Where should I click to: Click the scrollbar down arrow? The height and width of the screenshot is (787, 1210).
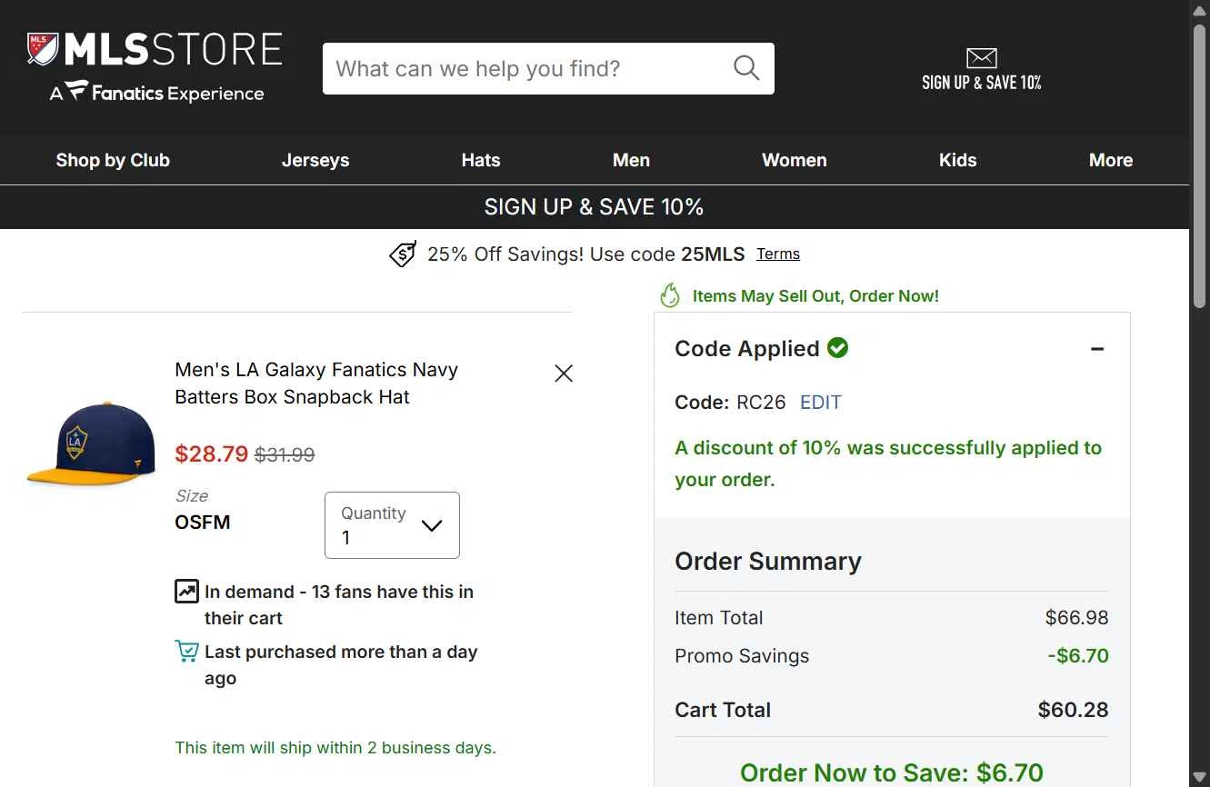[1200, 779]
